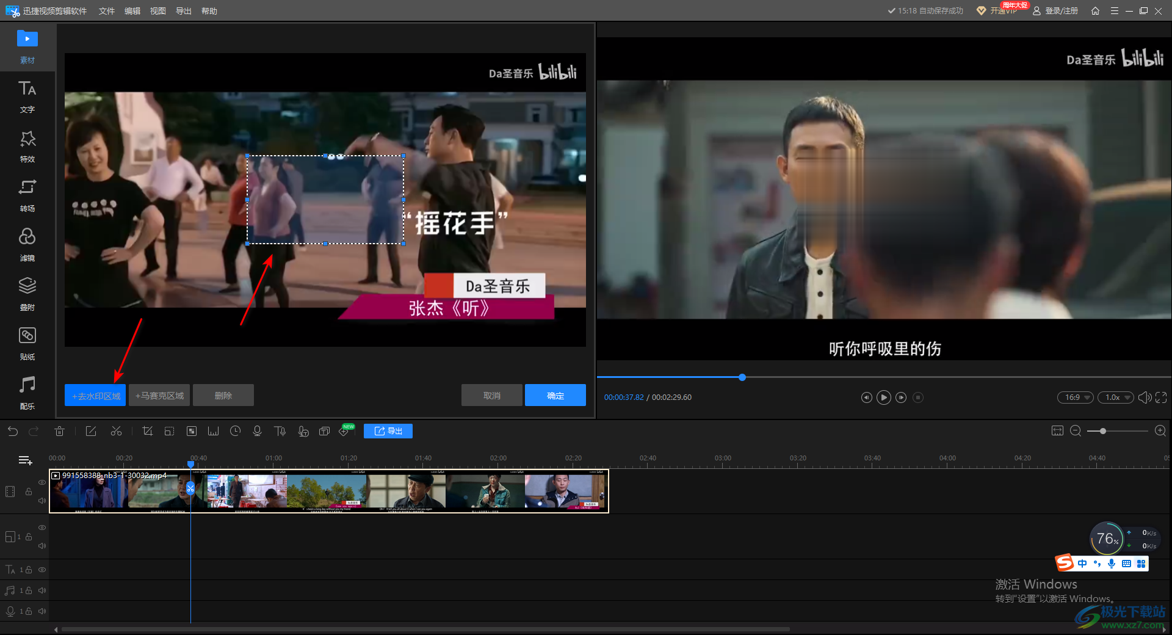
Task: Open the 16:9 aspect ratio dropdown
Action: 1076,397
